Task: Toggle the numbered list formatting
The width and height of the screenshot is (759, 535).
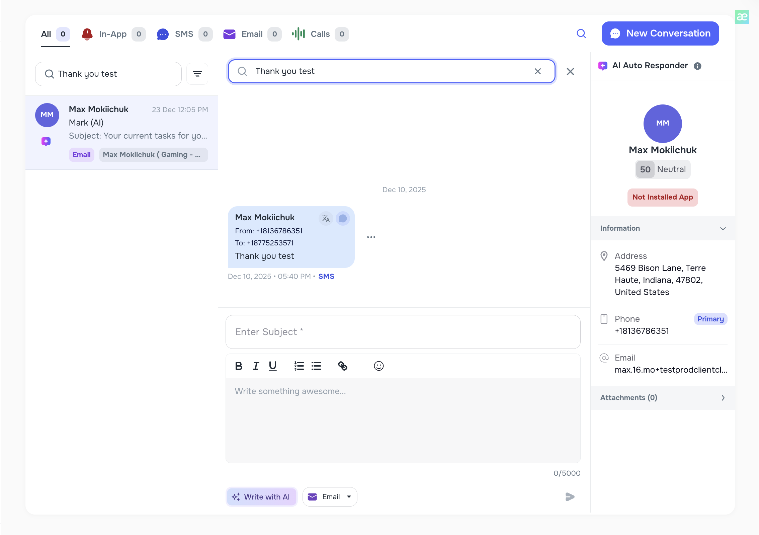Action: click(299, 366)
